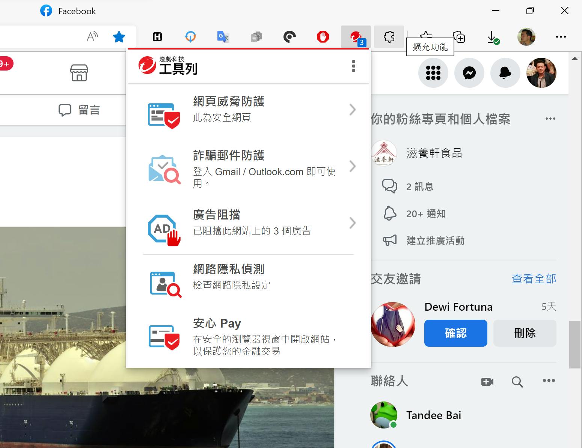Viewport: 582px width, 448px height.
Task: Delete Dewi Fortuna's friend request with 刪除
Action: (x=525, y=333)
